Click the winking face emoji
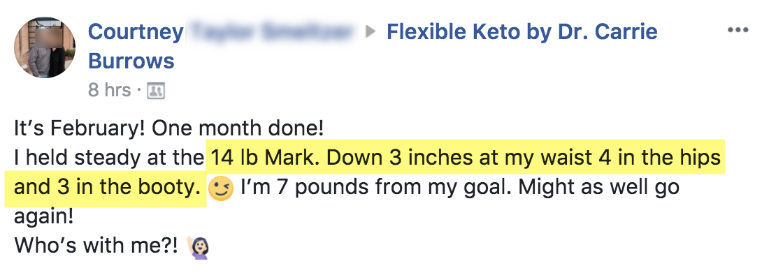 [221, 189]
